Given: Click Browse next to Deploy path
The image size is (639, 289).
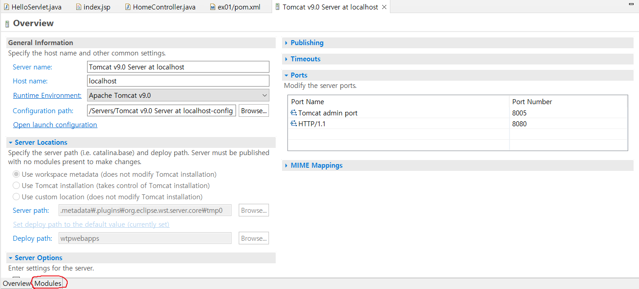Looking at the screenshot, I should [x=254, y=238].
